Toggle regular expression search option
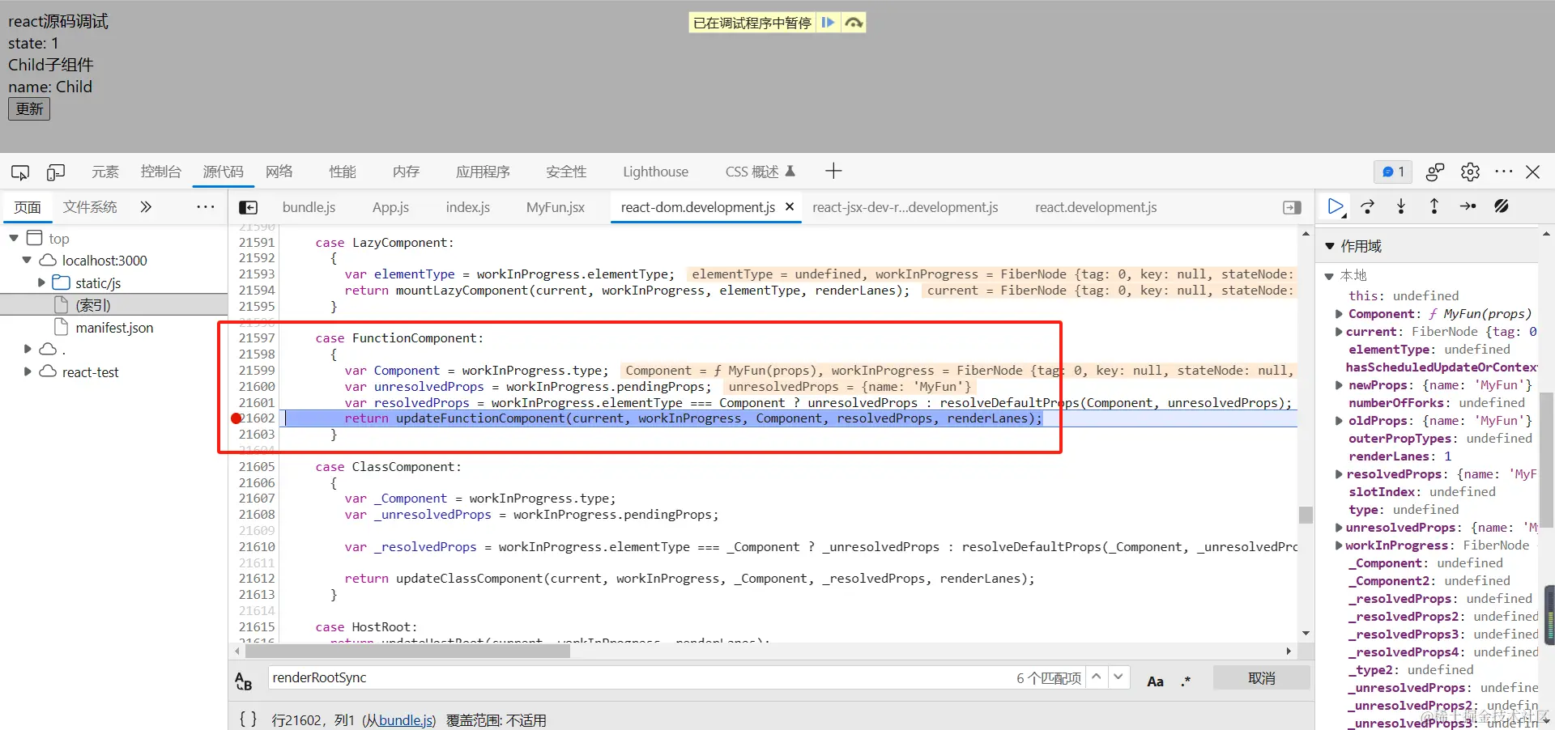The width and height of the screenshot is (1555, 730). [1186, 681]
